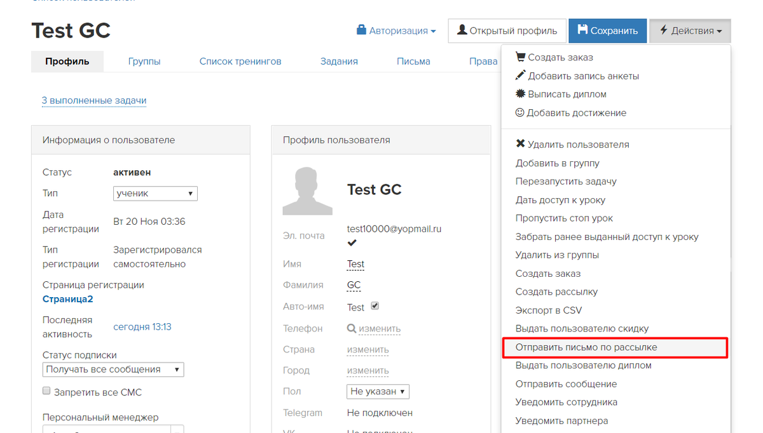Select Пропустить стоп урок

[615, 218]
